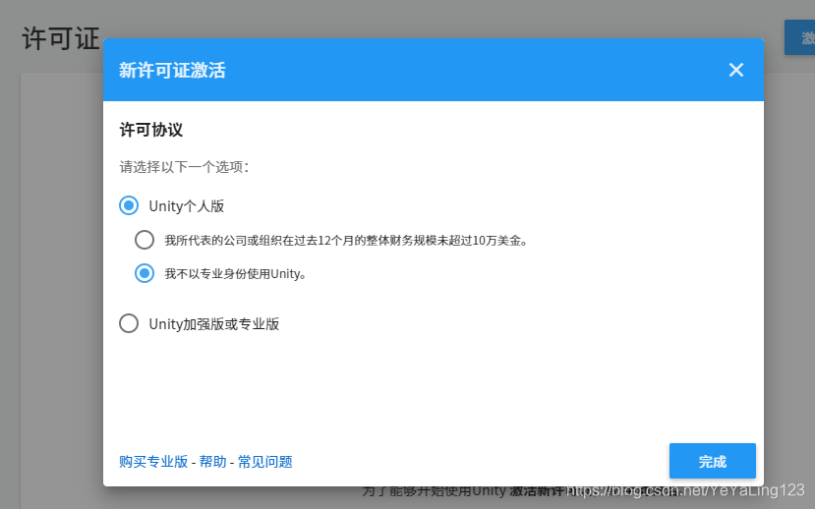The height and width of the screenshot is (509, 815).
Task: Click the 完成 button
Action: (x=712, y=461)
